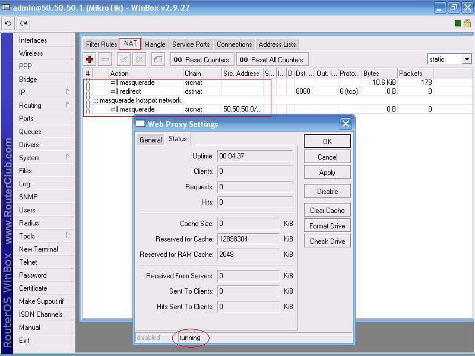This screenshot has height=356, width=475.
Task: Open the Users menu item
Action: point(44,210)
